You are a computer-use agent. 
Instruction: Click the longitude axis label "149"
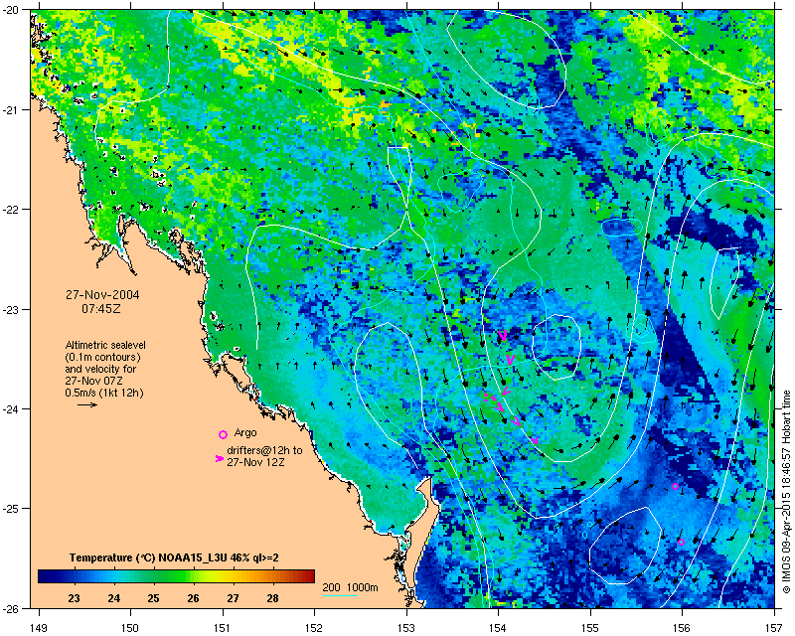tap(39, 628)
